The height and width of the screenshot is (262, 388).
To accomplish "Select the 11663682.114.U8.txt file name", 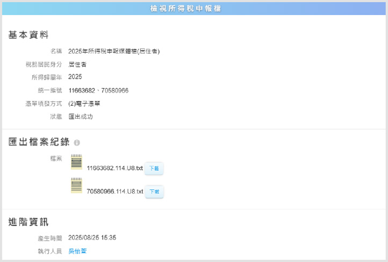I will [115, 168].
